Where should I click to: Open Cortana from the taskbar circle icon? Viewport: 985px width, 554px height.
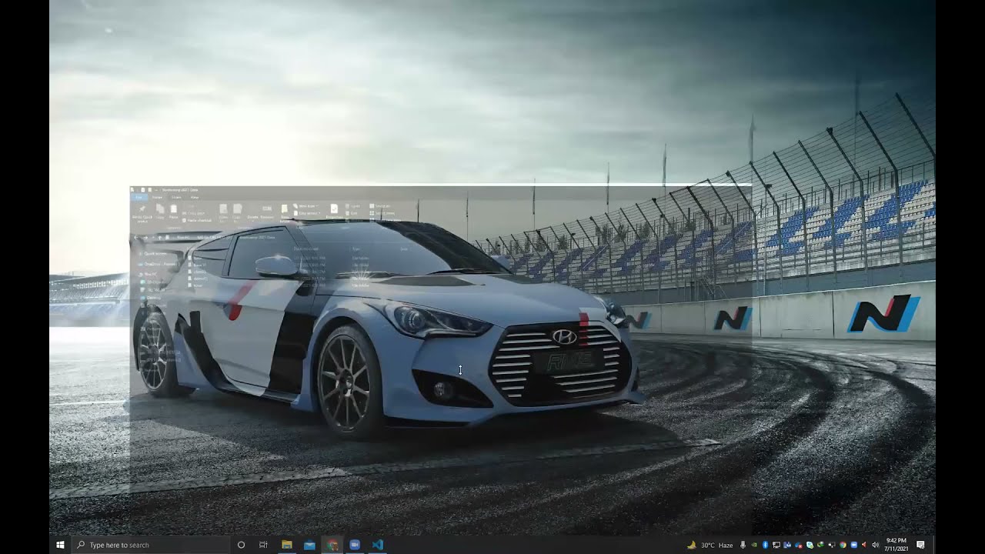click(241, 545)
